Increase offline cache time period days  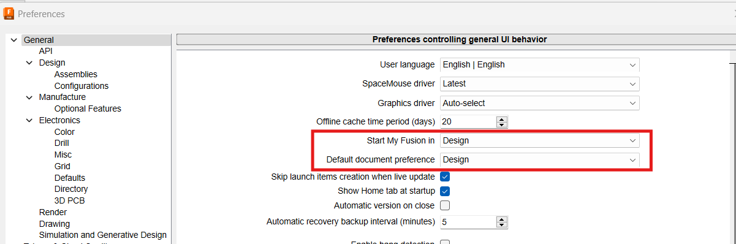coord(502,118)
